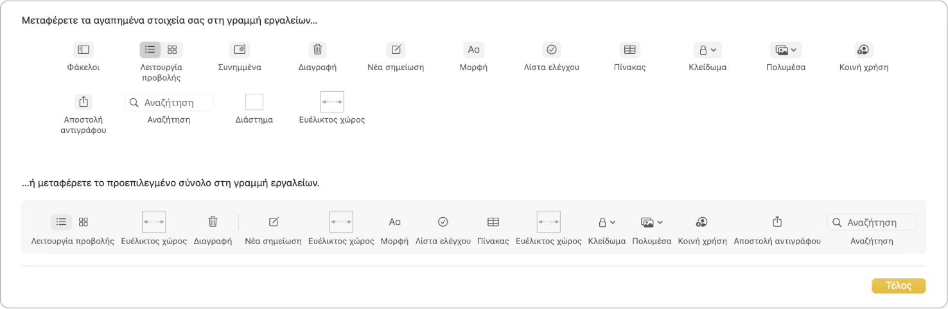Select the Συνημμένα attachments icon

point(240,49)
